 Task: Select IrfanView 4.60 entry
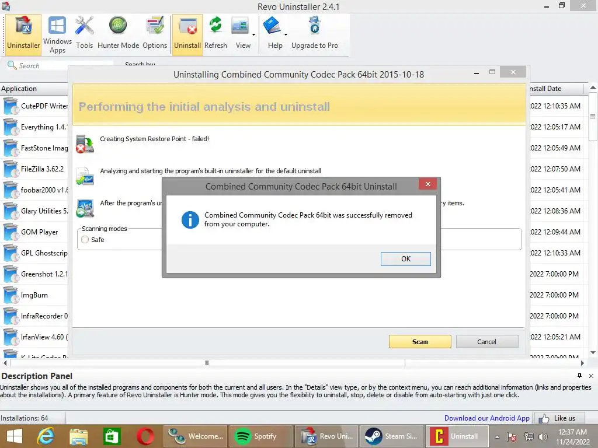click(35, 337)
